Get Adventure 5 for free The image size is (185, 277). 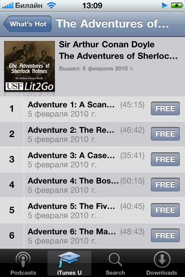165,210
